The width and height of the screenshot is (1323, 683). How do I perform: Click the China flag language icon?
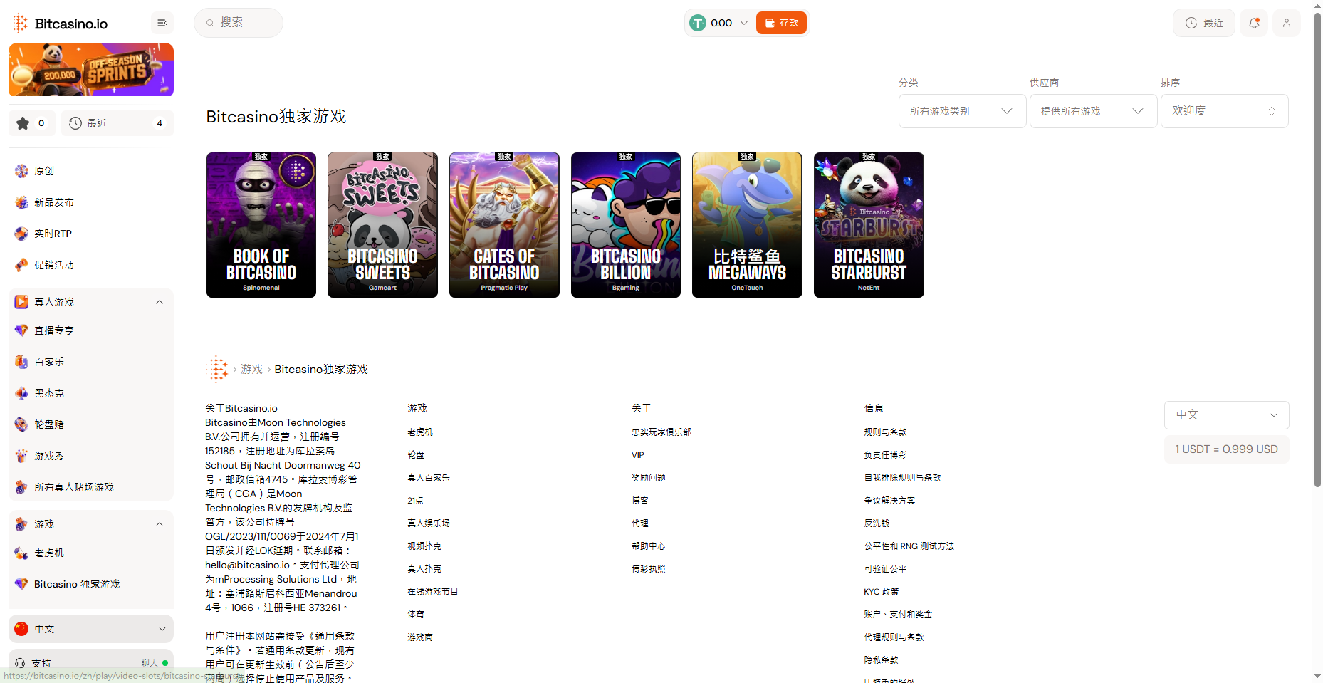point(21,629)
